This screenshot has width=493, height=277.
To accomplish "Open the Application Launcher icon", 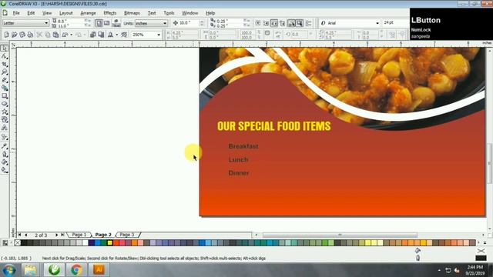I will pyautogui.click(x=110, y=35).
